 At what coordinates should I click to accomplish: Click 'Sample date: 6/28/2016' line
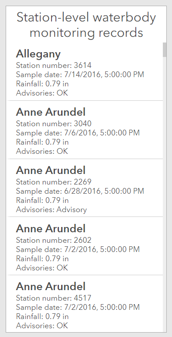pos(80,191)
